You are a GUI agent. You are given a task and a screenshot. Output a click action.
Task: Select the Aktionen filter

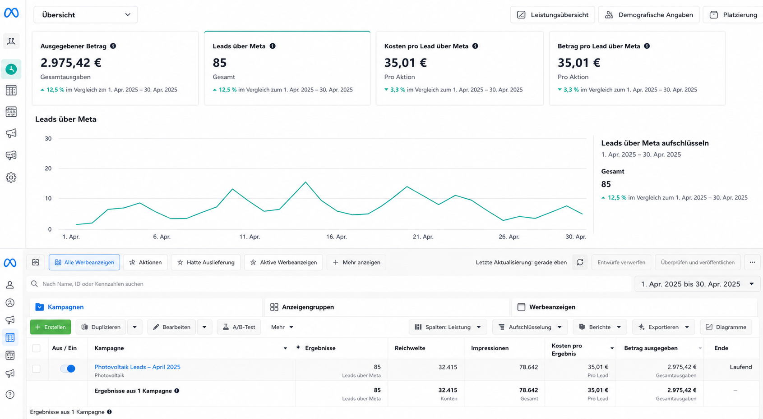[x=145, y=262]
